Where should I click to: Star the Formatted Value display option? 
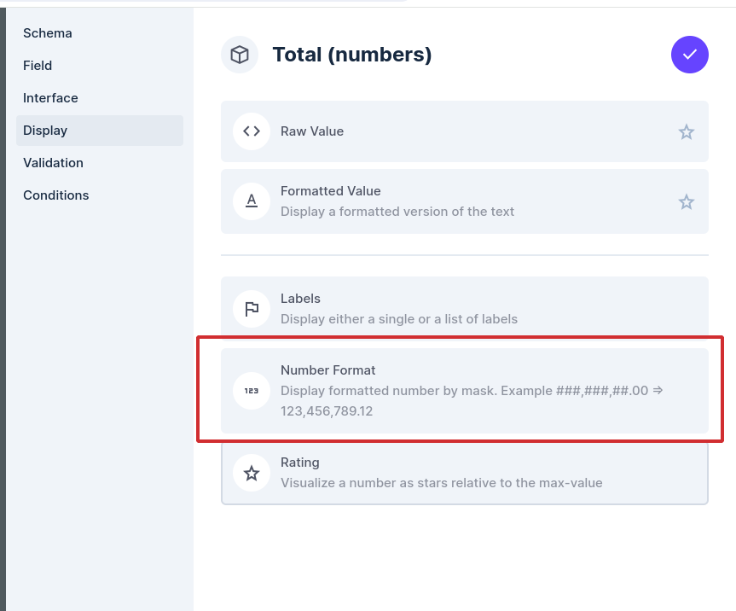[687, 202]
